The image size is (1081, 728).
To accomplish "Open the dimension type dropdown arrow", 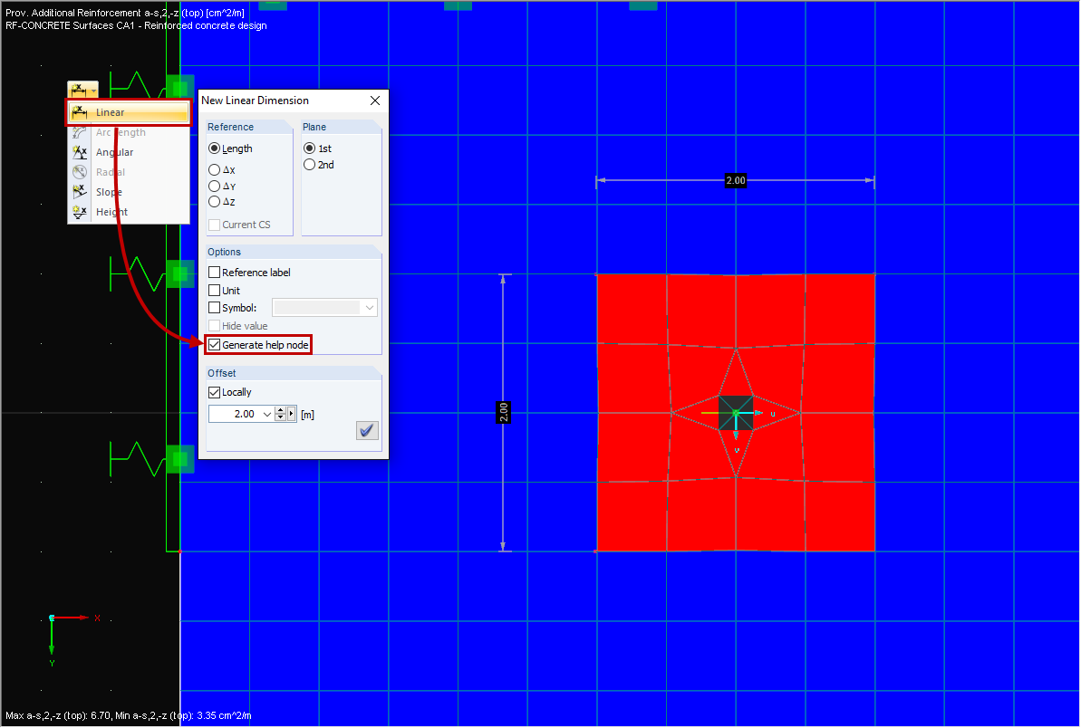I will click(92, 89).
